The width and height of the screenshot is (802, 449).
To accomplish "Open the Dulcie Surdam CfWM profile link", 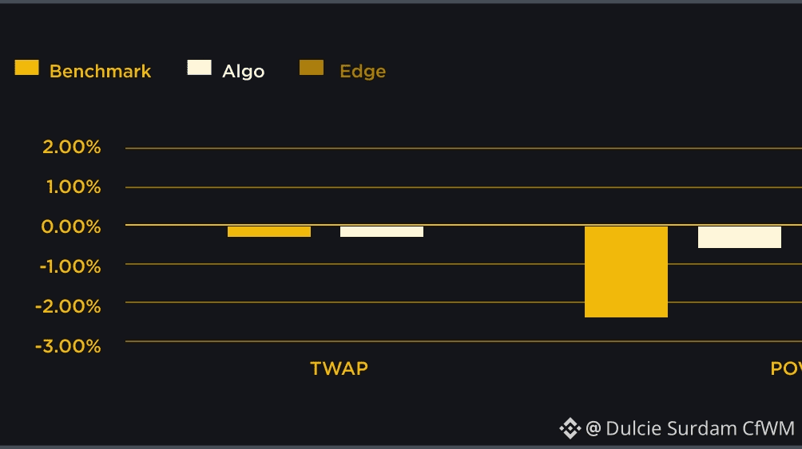I will 690,428.
